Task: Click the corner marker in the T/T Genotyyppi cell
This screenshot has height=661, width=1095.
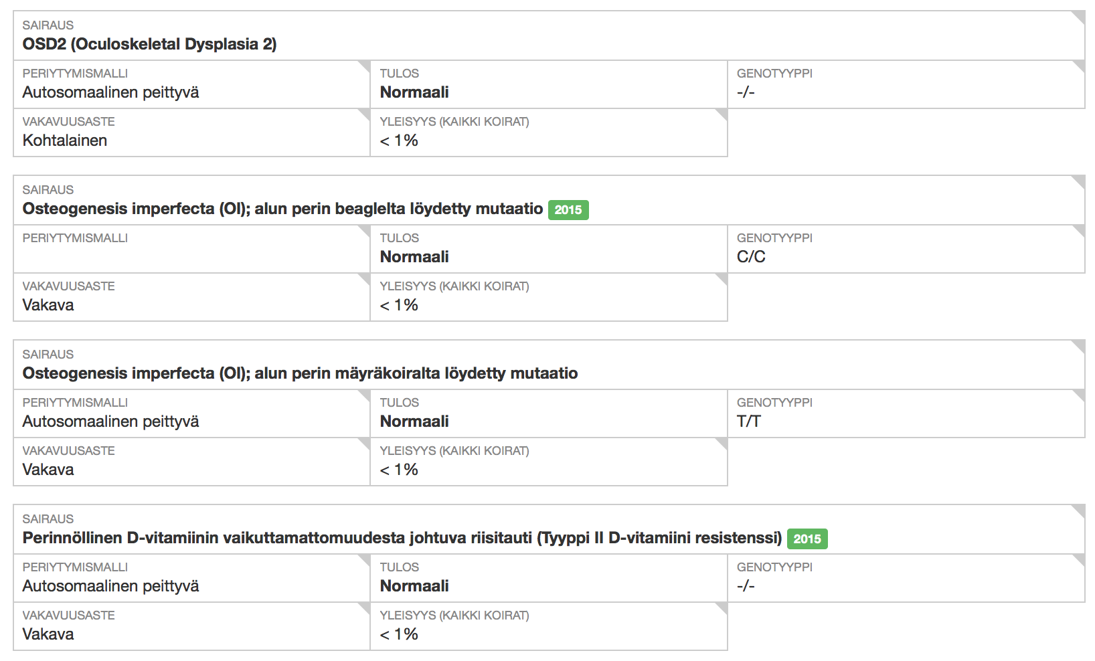Action: coord(1079,395)
